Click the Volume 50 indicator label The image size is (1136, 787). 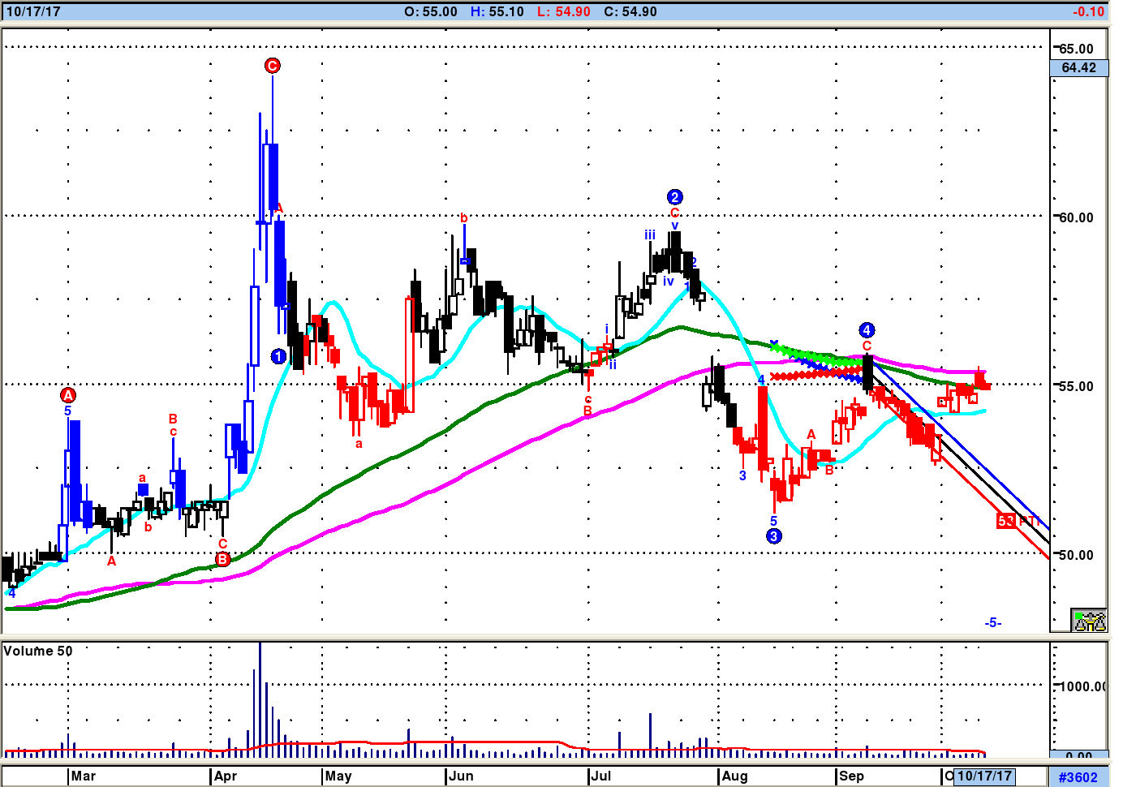pyautogui.click(x=38, y=651)
